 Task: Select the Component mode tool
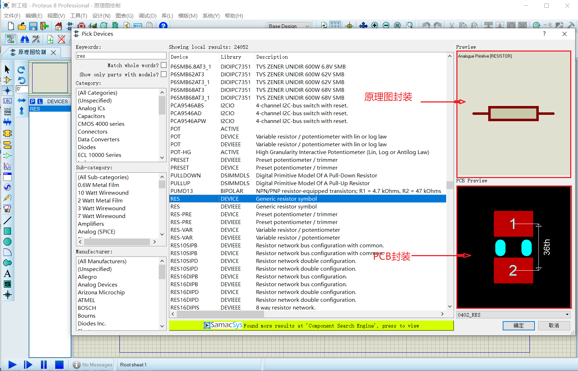click(x=7, y=80)
